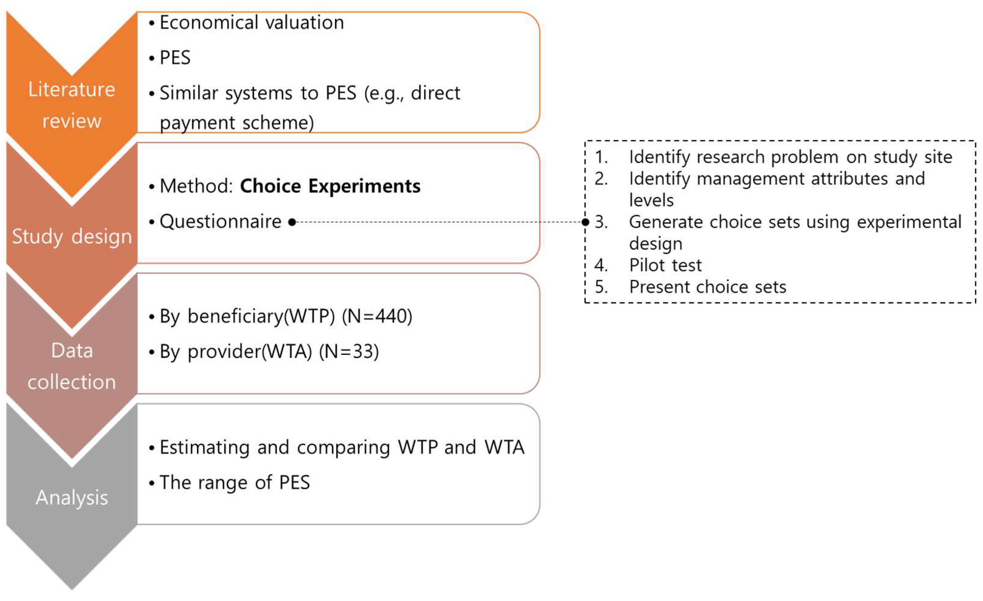
Task: Select the By provider(WTA) N=33 item
Action: click(269, 352)
